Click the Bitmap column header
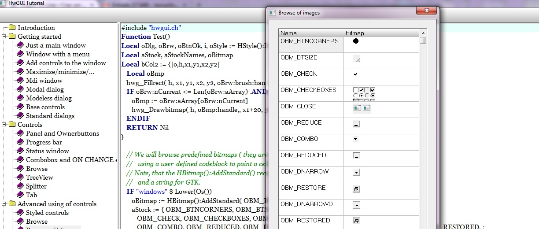The height and width of the screenshot is (229, 539). pyautogui.click(x=355, y=33)
